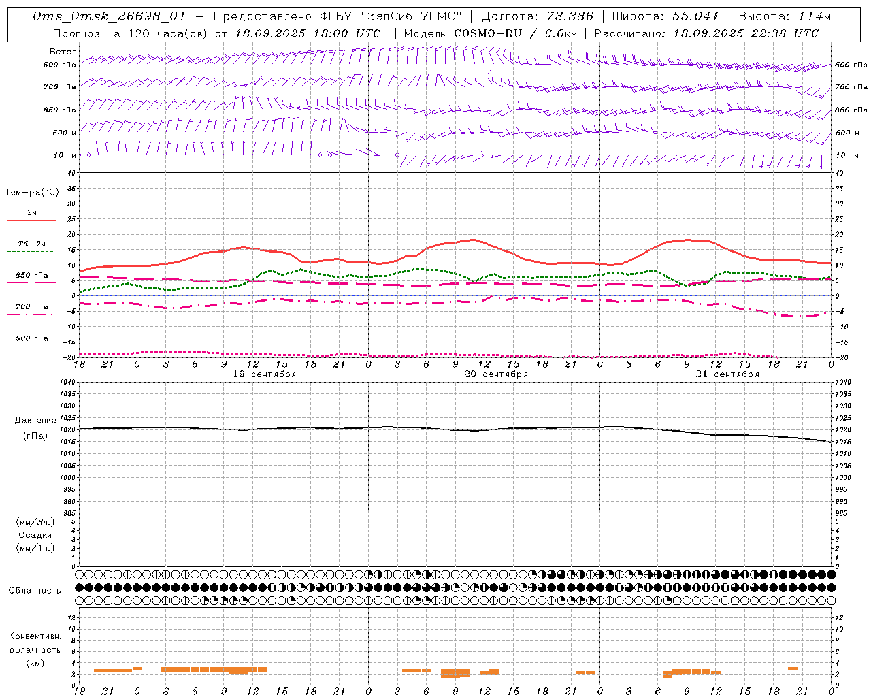
Task: Click the 21 сентября date label
Action: tap(727, 374)
